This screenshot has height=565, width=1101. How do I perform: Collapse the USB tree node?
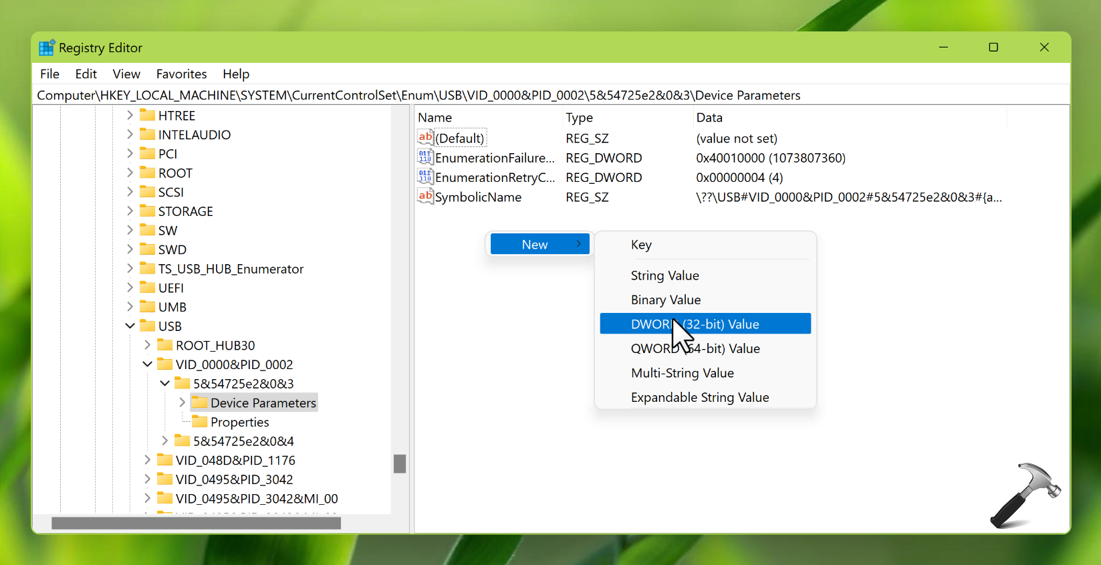130,326
